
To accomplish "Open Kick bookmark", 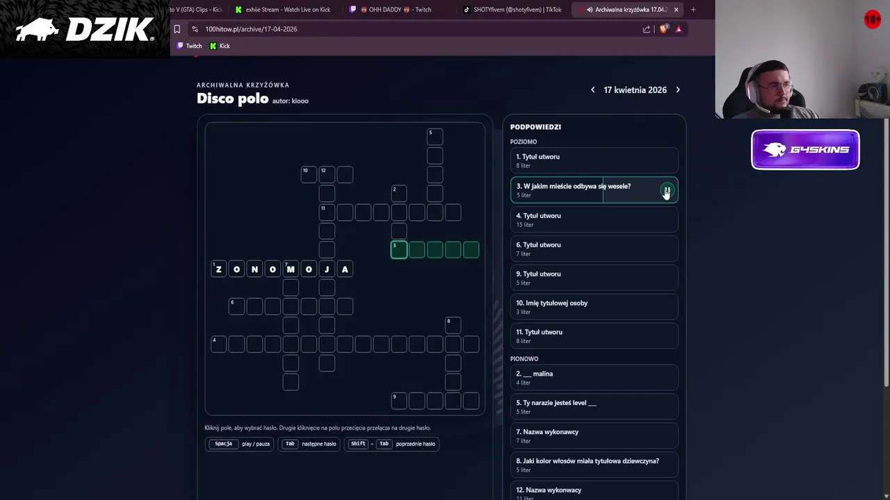I will tap(220, 46).
